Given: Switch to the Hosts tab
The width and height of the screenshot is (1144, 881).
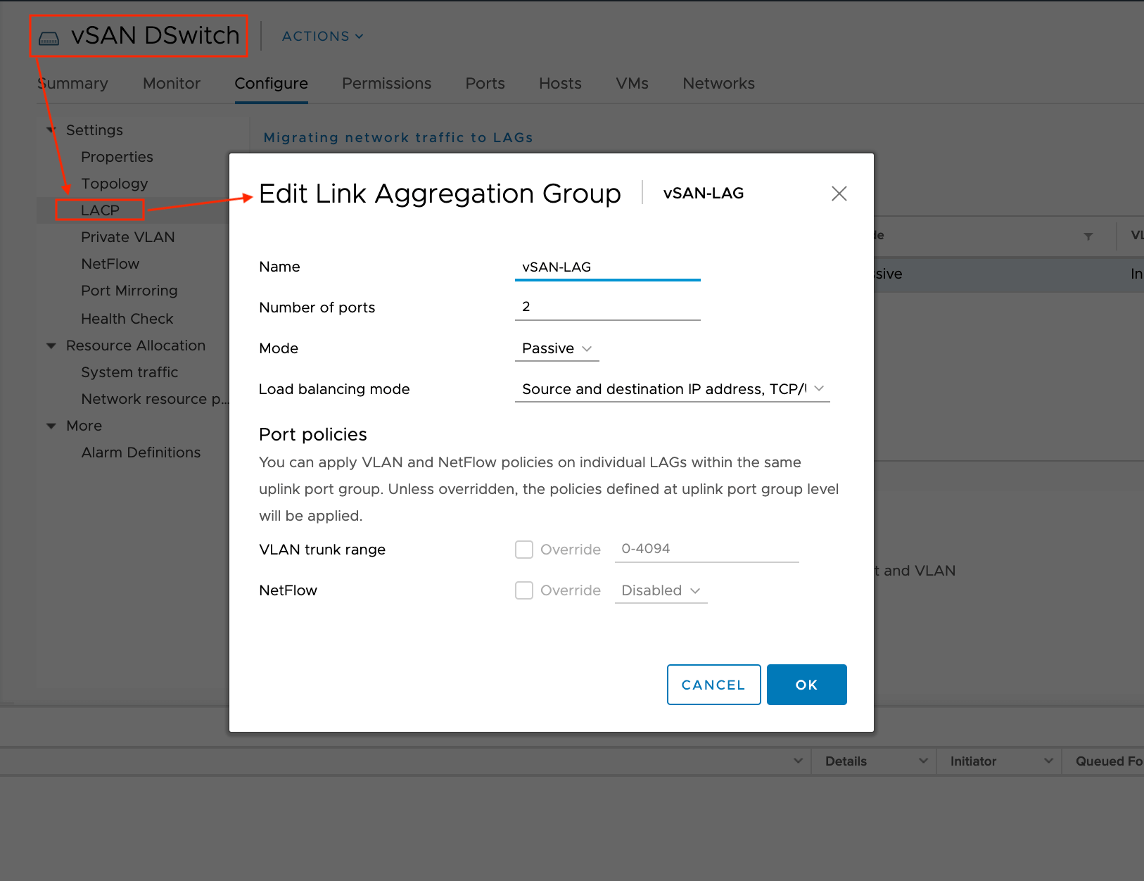Looking at the screenshot, I should tap(560, 84).
